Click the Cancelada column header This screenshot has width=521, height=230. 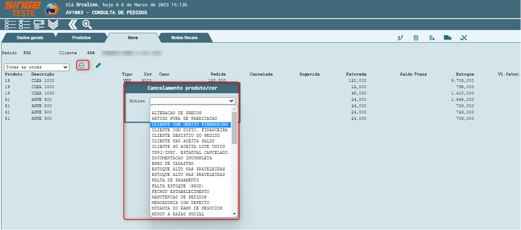(x=261, y=74)
